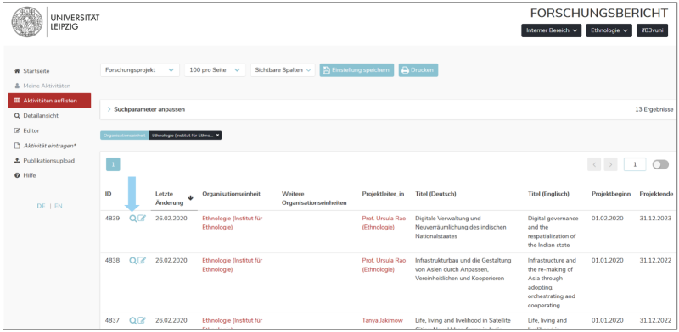Click Einstellung speichern button
The image size is (679, 332).
(356, 70)
